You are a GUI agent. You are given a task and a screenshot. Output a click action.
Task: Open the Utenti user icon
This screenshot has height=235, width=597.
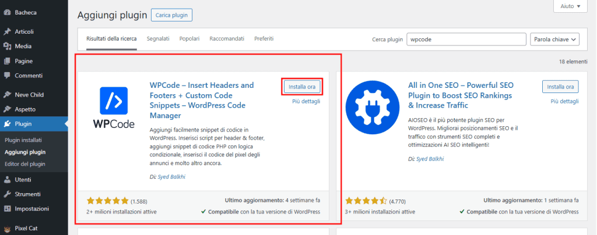tap(7, 180)
